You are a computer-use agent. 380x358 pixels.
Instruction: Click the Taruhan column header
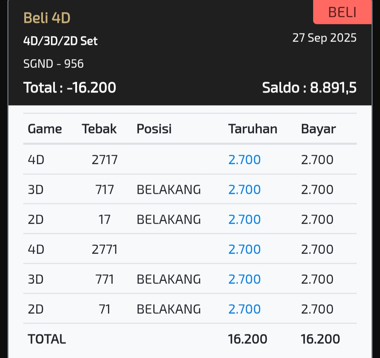pyautogui.click(x=253, y=129)
